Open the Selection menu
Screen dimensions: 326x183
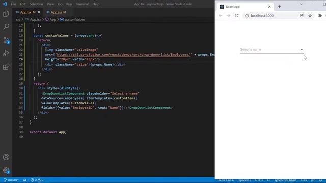point(36,4)
